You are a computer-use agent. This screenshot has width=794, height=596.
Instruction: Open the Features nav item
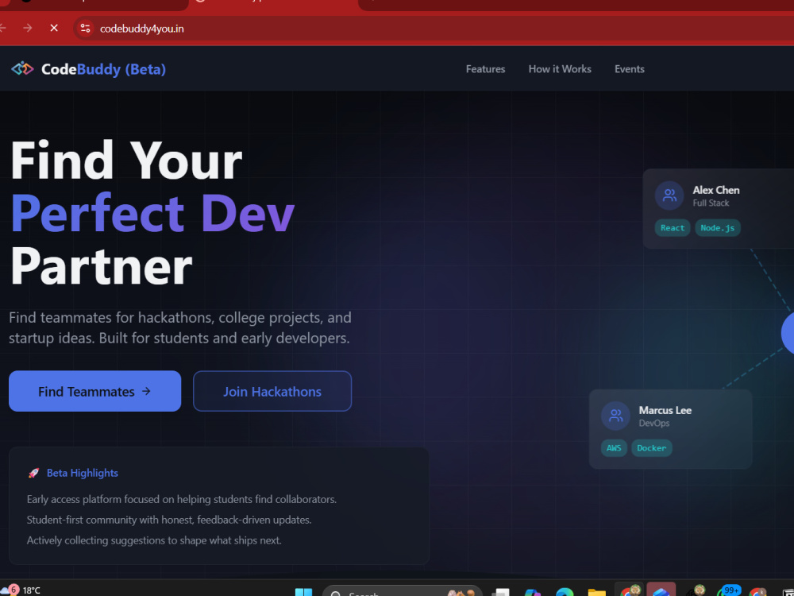coord(485,69)
